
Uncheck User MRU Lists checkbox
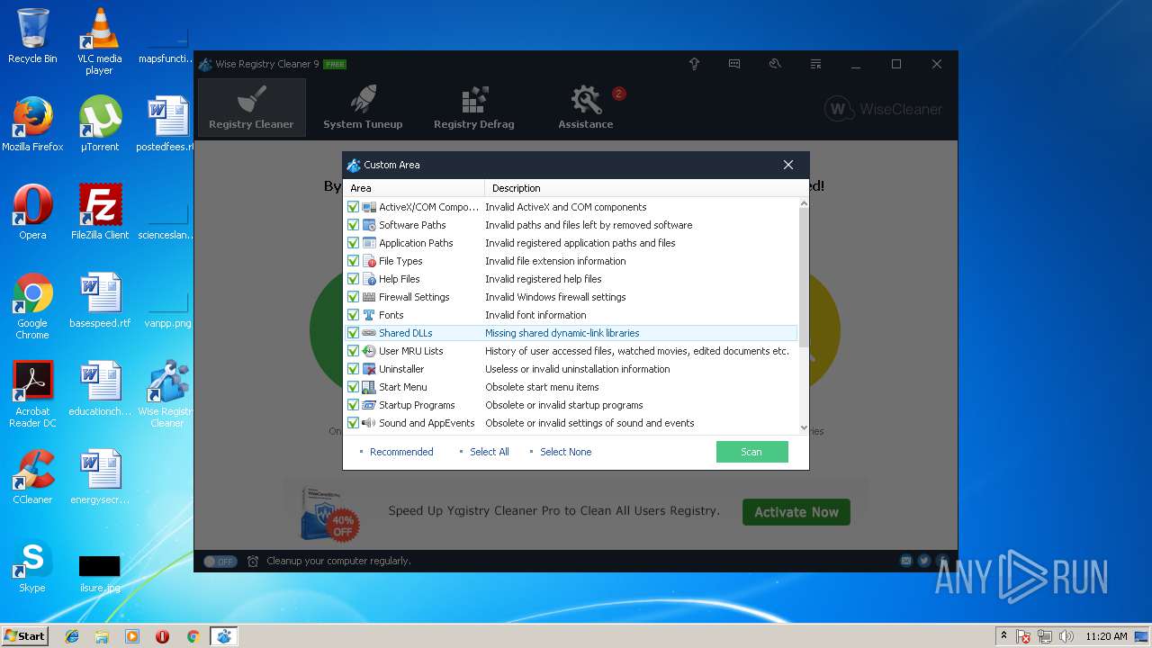[353, 351]
